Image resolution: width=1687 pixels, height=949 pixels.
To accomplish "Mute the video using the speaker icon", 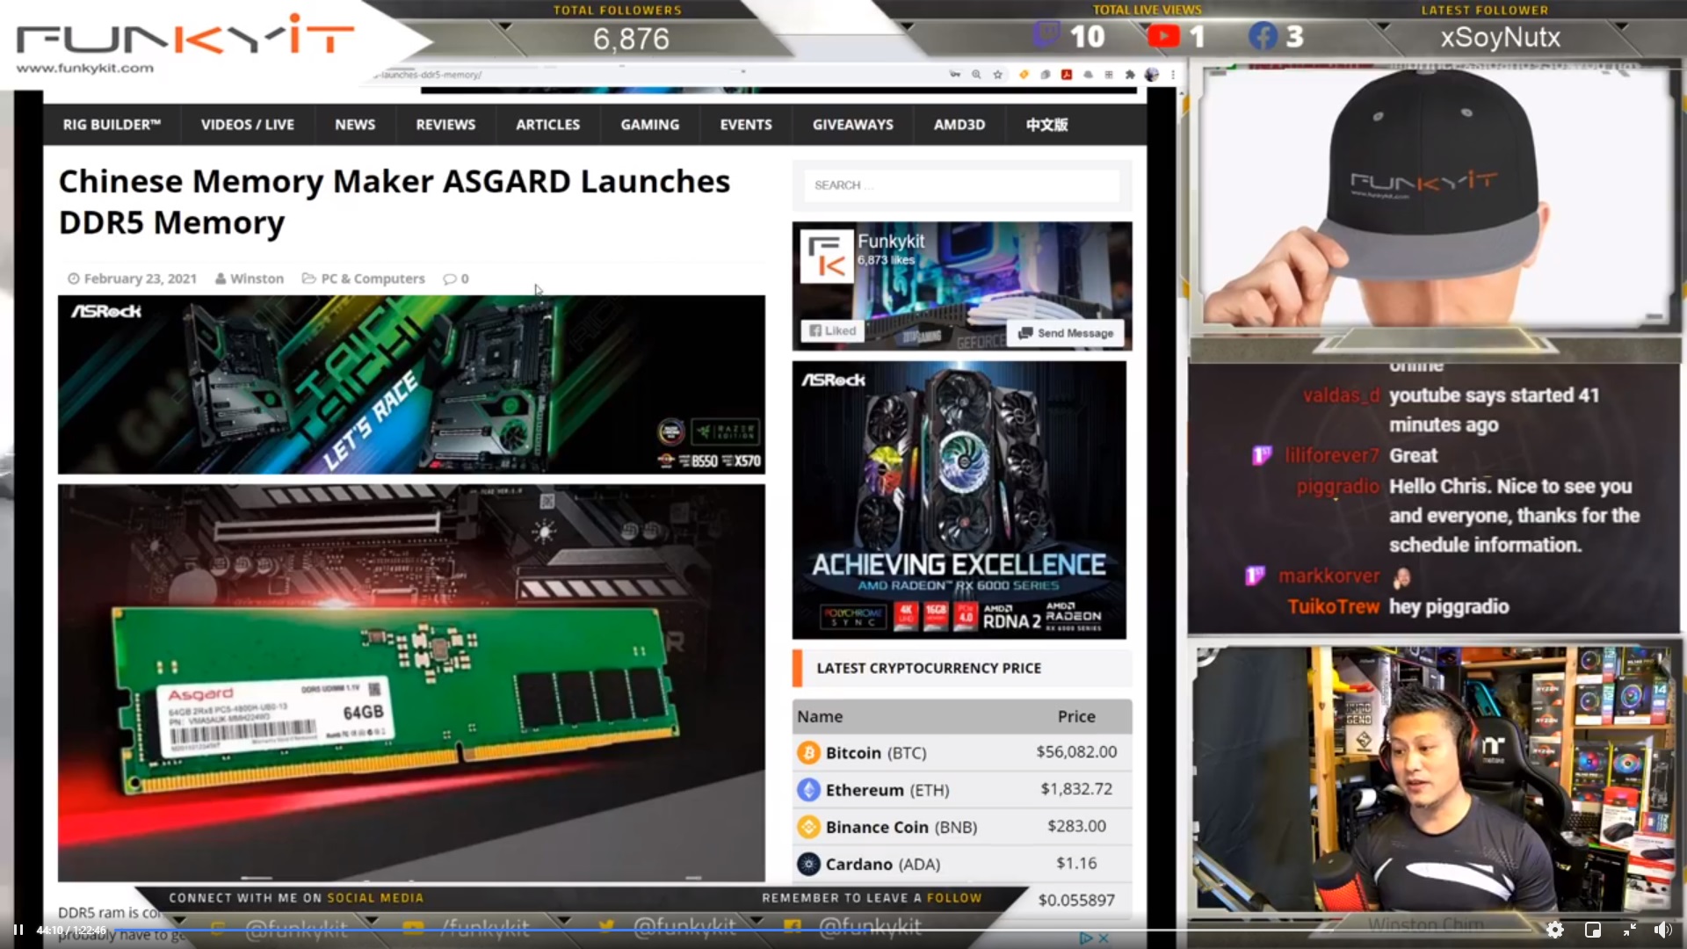I will [x=1662, y=930].
